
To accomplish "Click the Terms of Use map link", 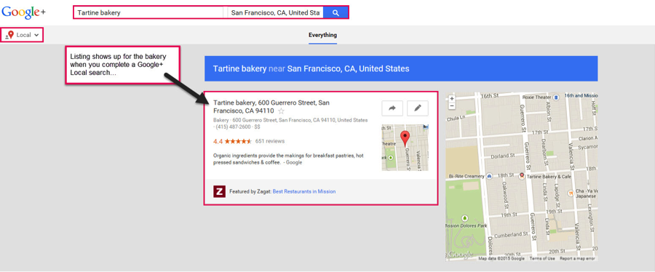I will click(542, 259).
